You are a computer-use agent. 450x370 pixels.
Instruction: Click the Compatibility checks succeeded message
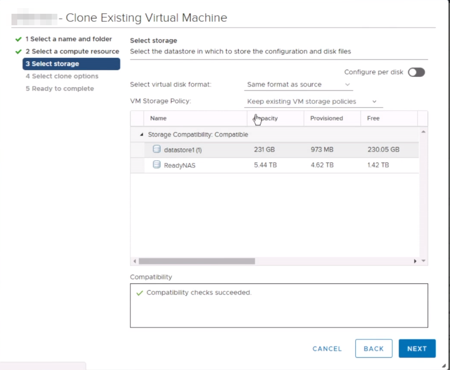point(199,293)
